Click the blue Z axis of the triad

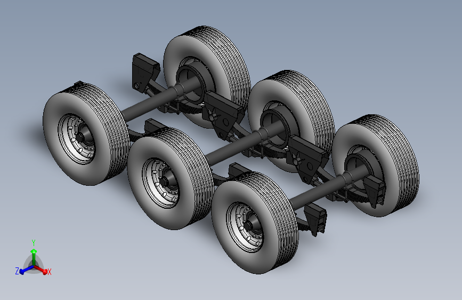click(x=27, y=270)
